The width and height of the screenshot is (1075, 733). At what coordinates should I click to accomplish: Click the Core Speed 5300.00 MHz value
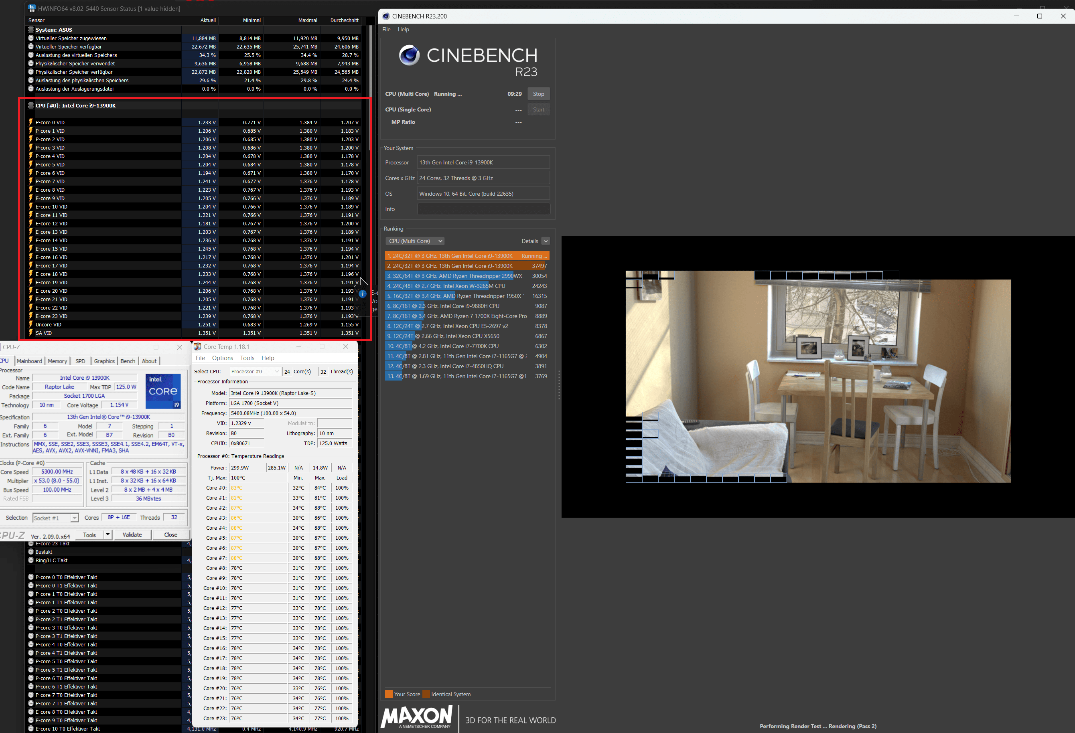(x=57, y=472)
